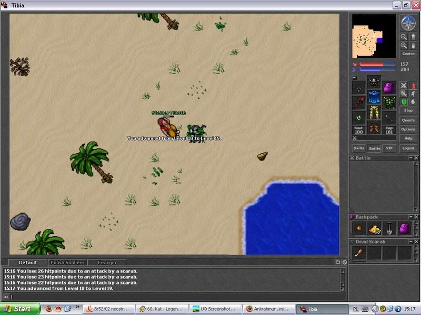Select the leather boots slot
The image size is (421, 315).
[374, 128]
